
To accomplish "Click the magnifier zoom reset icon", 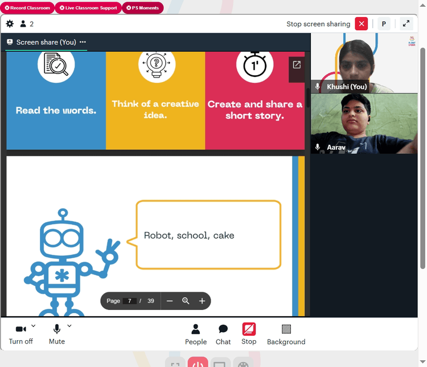I will pyautogui.click(x=186, y=301).
